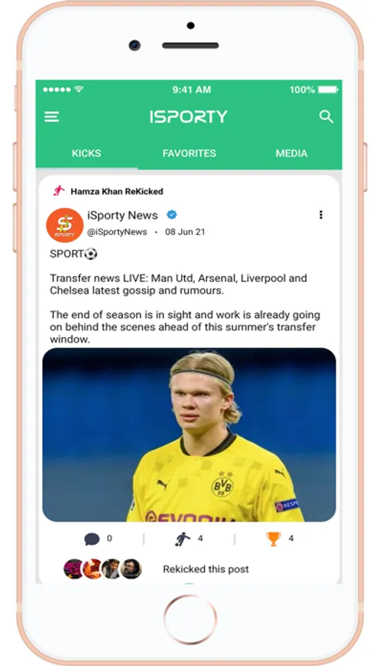The height and width of the screenshot is (666, 375).
Task: Open the iSporty News profile avatar
Action: 64,225
